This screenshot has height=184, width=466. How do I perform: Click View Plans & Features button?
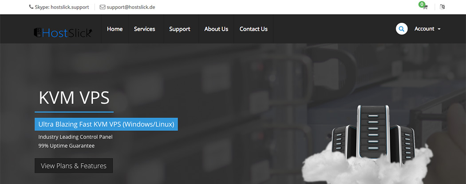[x=74, y=165]
